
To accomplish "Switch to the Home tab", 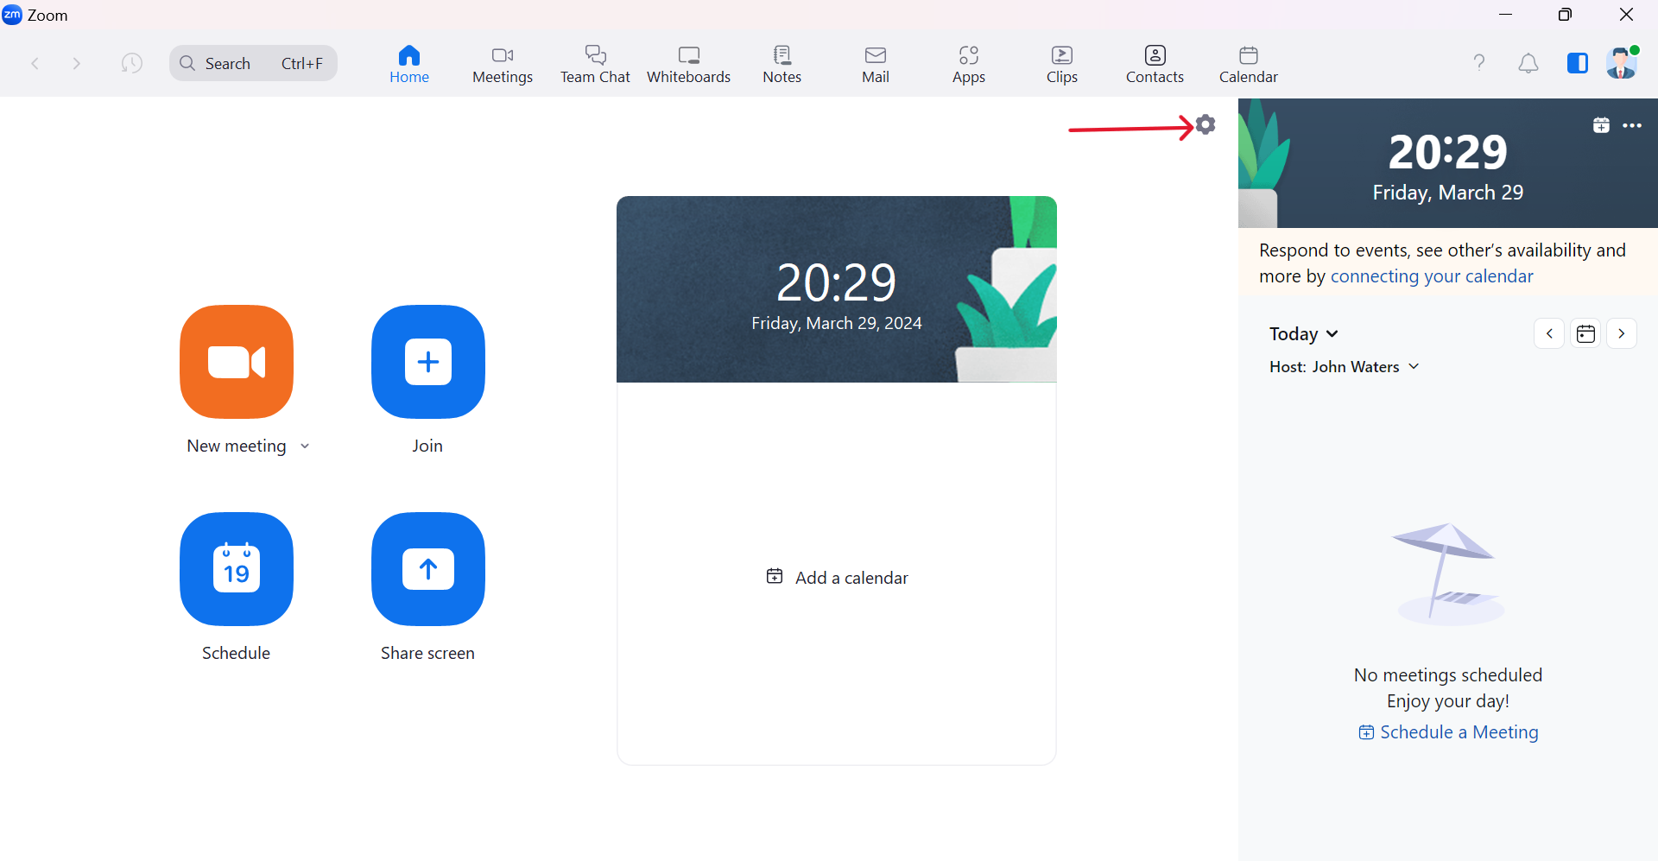I will pyautogui.click(x=409, y=65).
